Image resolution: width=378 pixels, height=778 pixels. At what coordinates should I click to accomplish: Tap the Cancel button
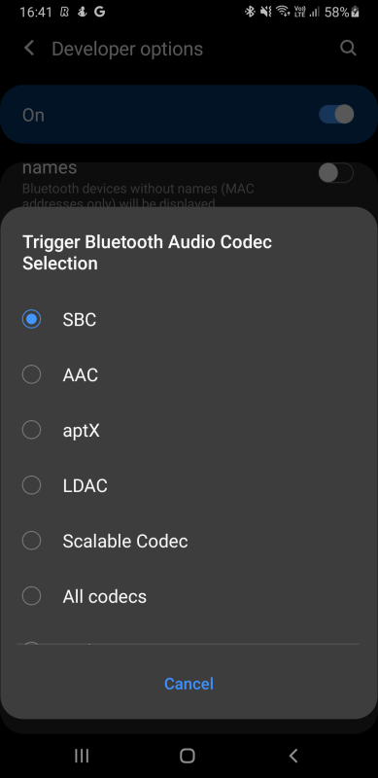tap(189, 684)
